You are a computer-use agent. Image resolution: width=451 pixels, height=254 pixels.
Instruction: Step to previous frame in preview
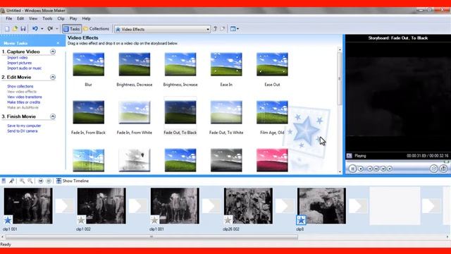[376, 169]
